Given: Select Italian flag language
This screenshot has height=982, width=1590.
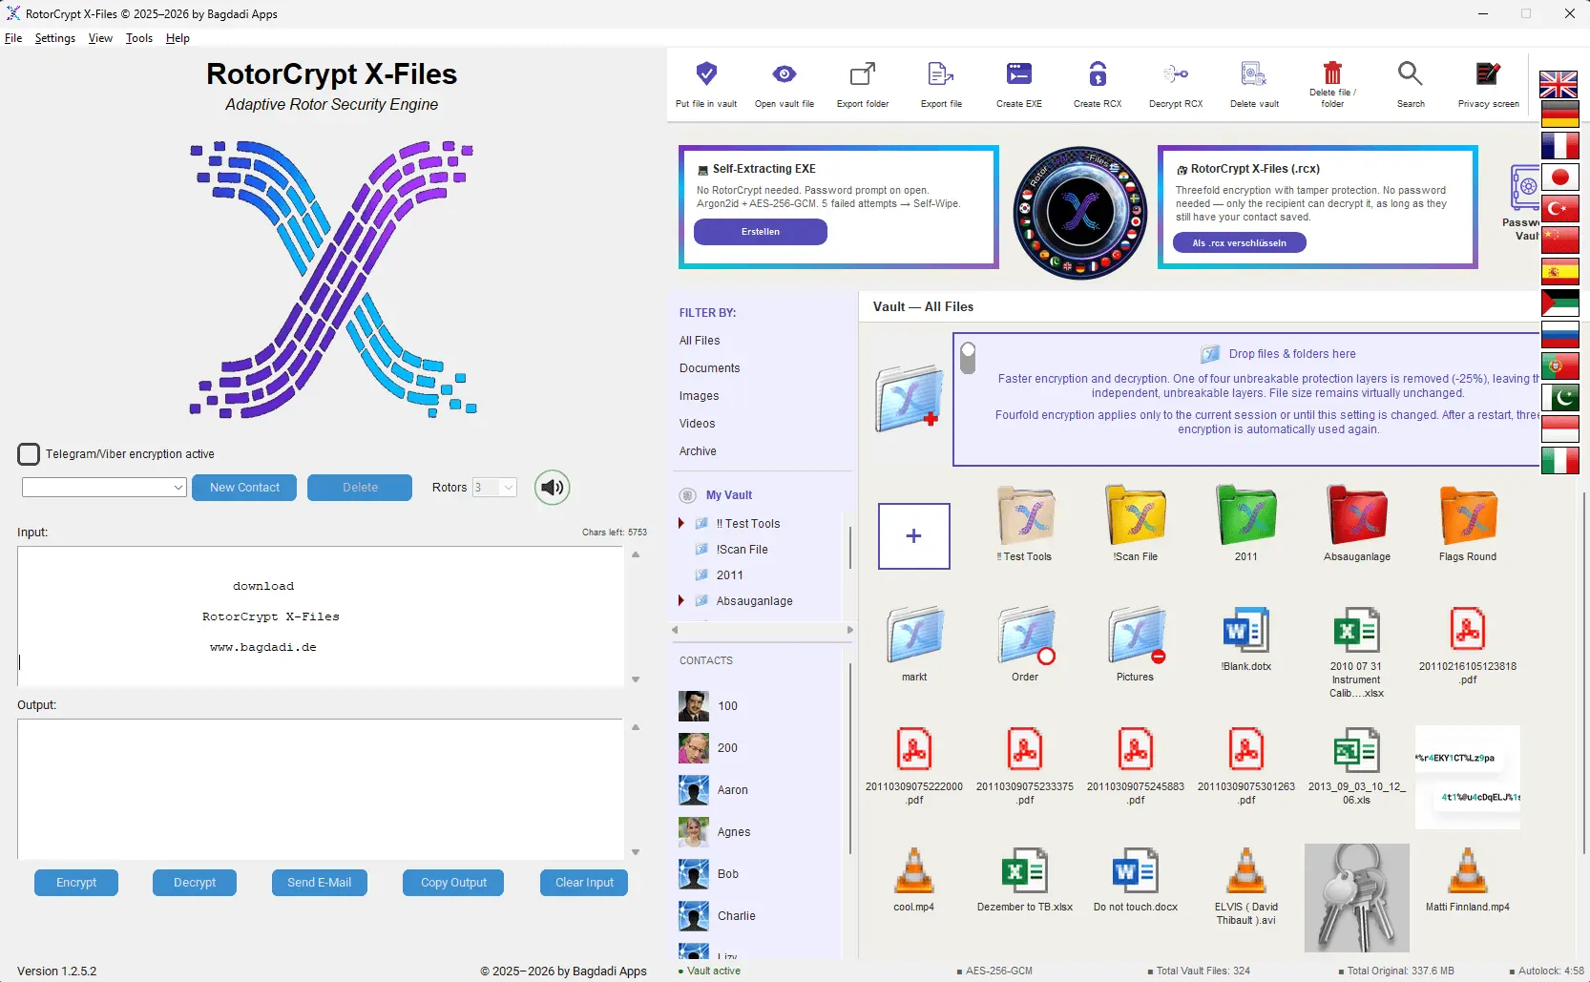Looking at the screenshot, I should coord(1559,461).
